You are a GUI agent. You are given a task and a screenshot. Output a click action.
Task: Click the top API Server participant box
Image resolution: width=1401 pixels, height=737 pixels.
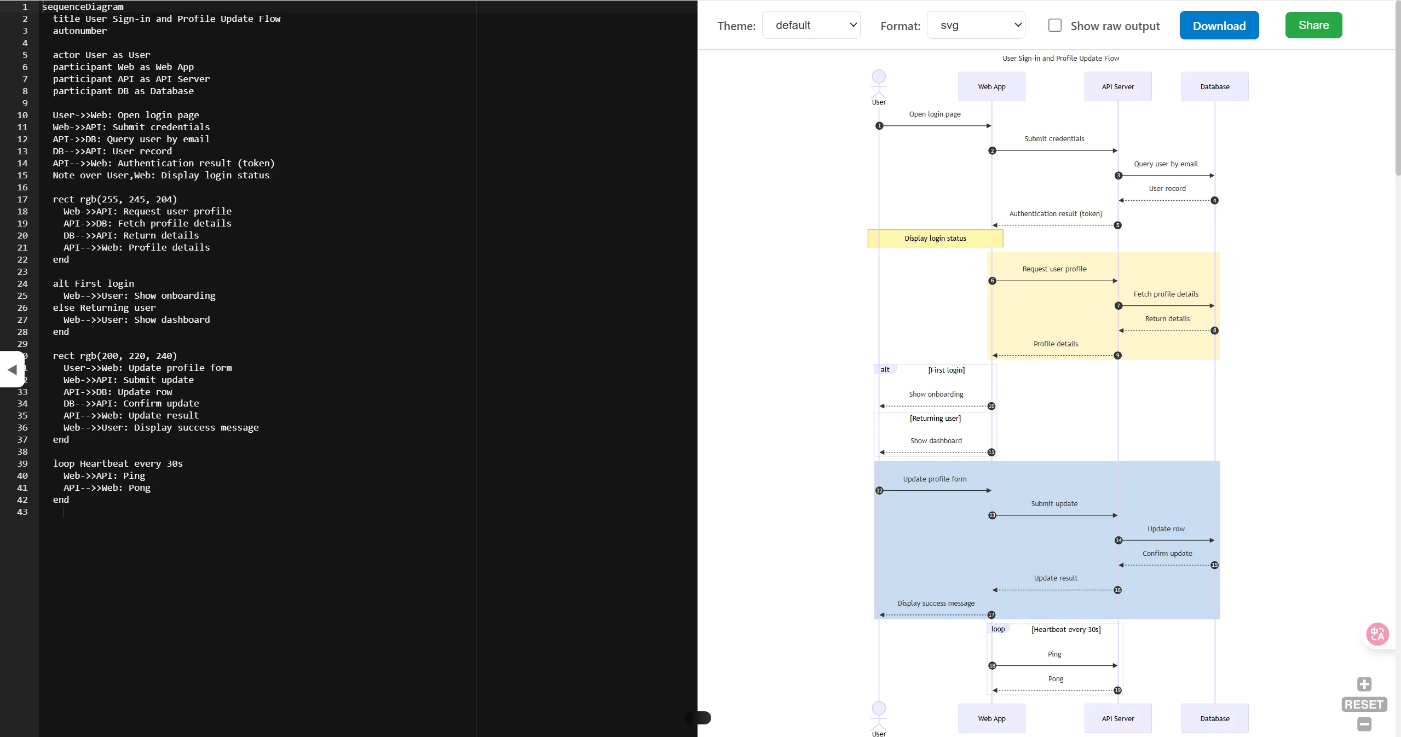1117,86
